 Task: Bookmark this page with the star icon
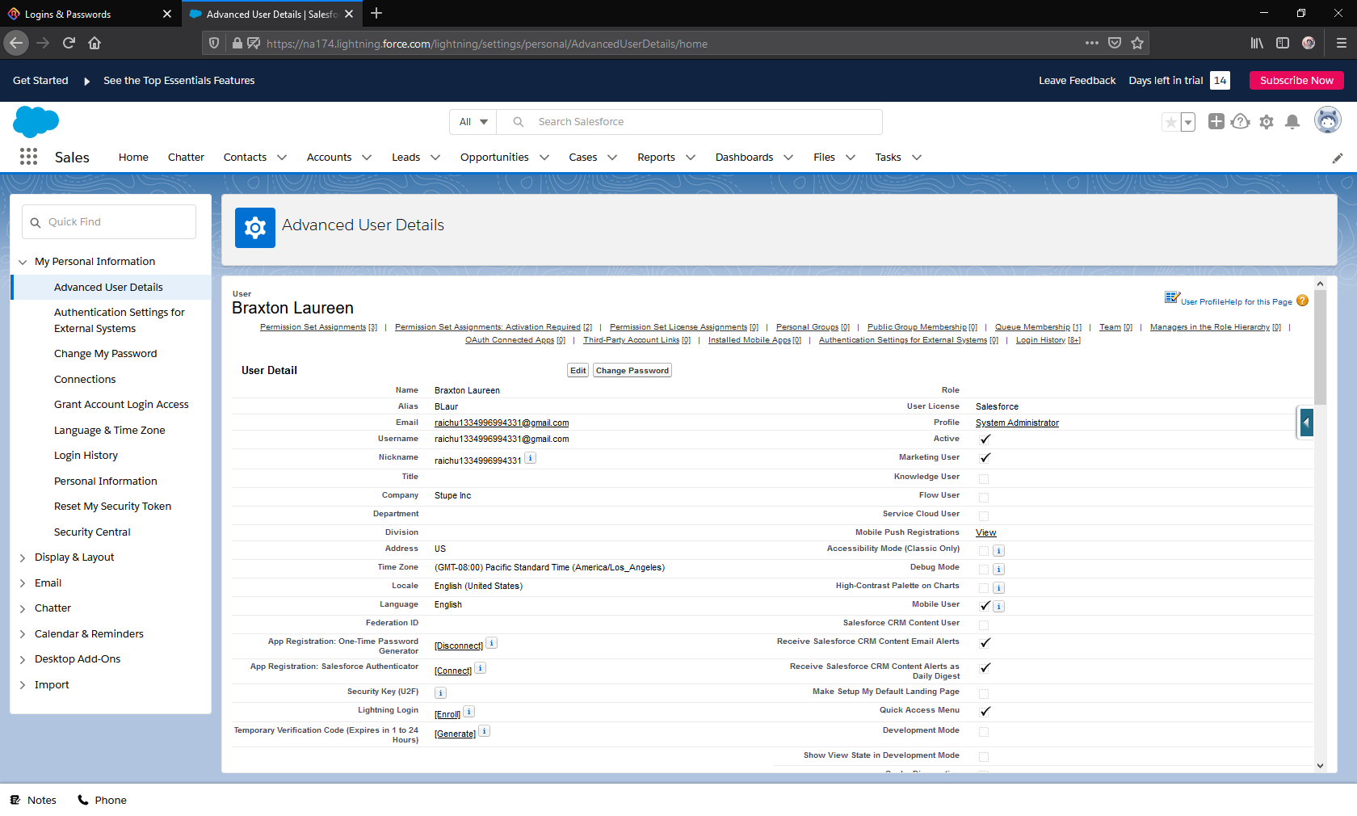pos(1137,43)
